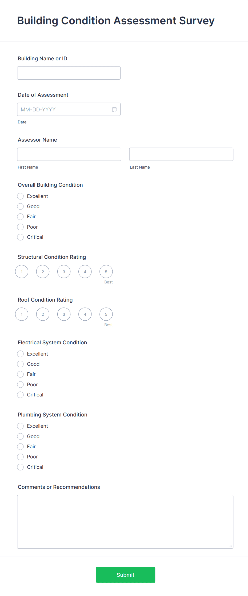Image resolution: width=248 pixels, height=596 pixels.
Task: Open the calendar date picker icon
Action: [x=114, y=109]
